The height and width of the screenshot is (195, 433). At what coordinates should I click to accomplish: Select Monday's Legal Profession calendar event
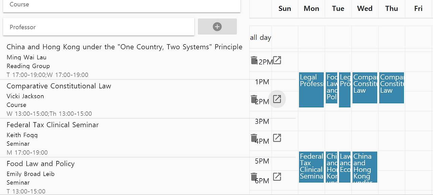pyautogui.click(x=311, y=90)
